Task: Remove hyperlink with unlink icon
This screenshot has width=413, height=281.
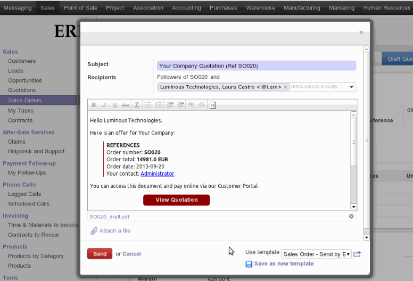Action: click(x=202, y=105)
